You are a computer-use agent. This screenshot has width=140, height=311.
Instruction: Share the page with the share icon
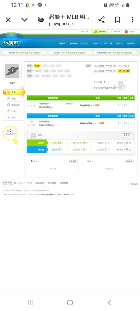click(101, 20)
